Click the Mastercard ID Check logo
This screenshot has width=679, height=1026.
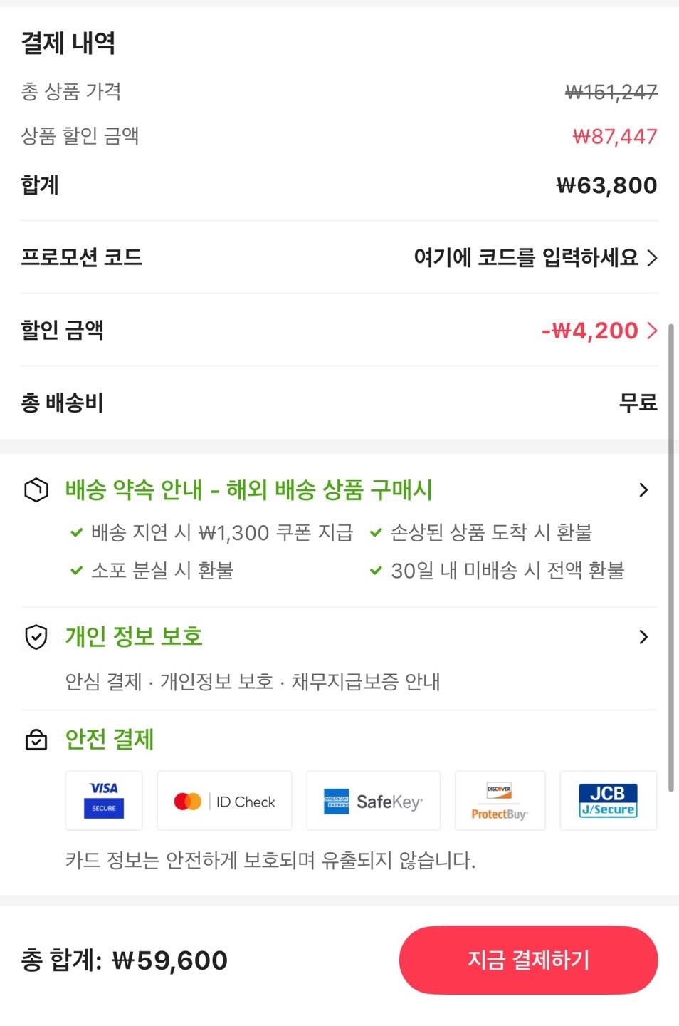pos(224,801)
